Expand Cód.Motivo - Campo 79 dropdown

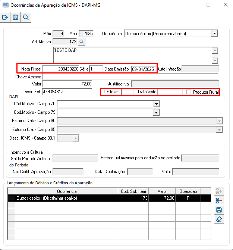(x=156, y=113)
